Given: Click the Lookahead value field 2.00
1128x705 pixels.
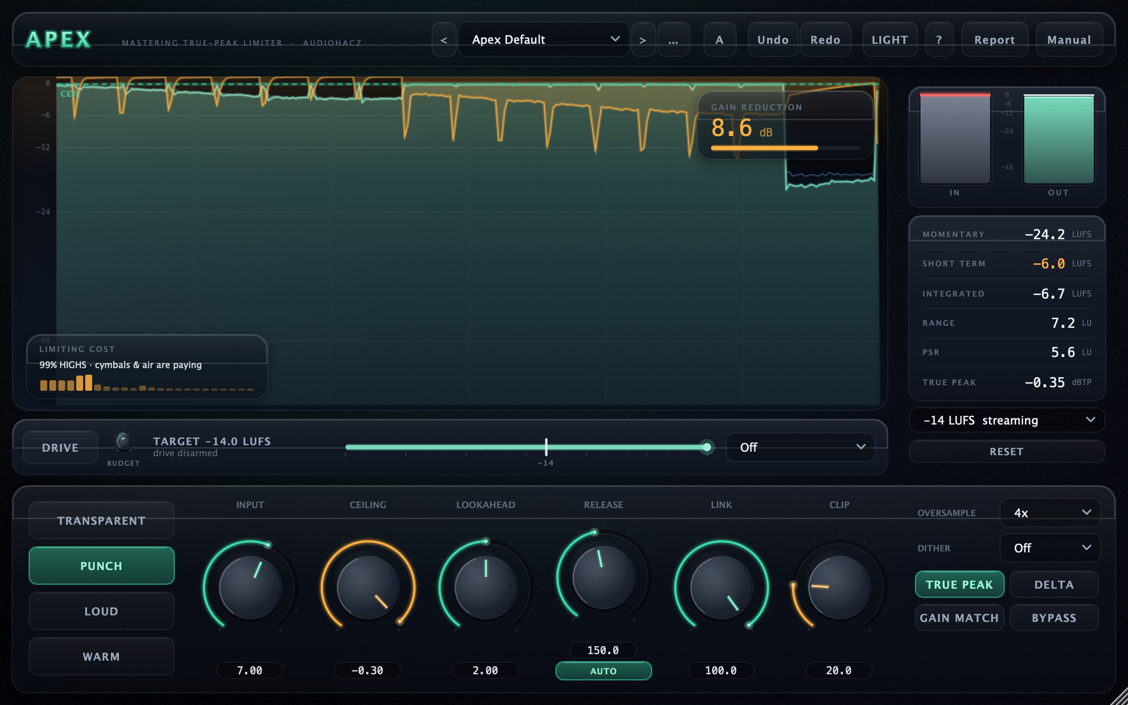Looking at the screenshot, I should click(x=485, y=671).
